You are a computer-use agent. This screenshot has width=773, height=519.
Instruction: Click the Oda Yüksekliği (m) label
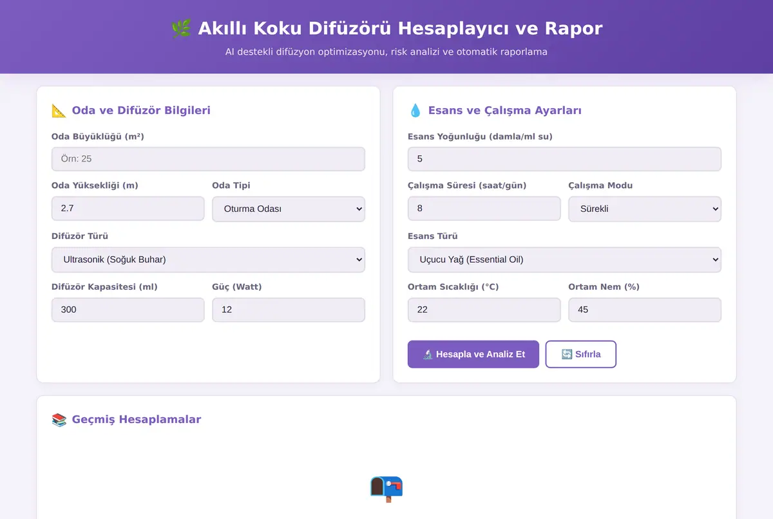click(x=95, y=185)
